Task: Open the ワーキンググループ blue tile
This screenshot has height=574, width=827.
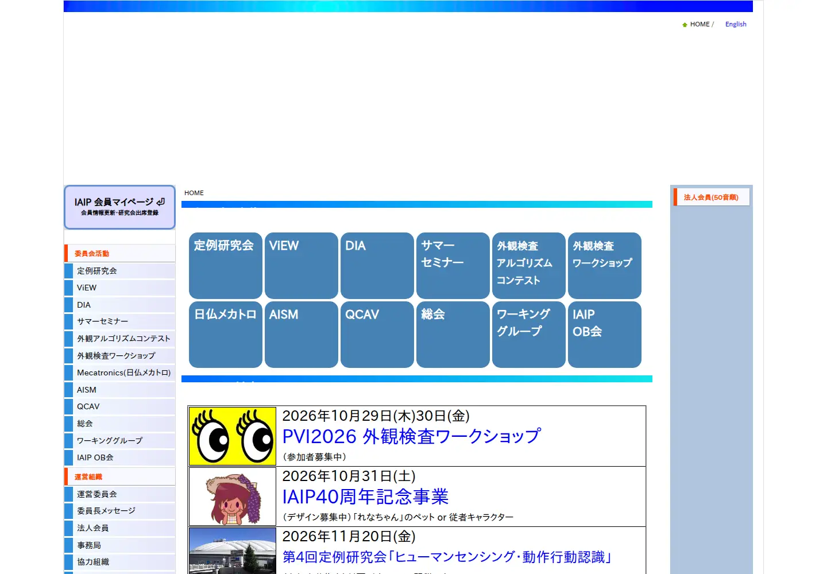Action: tap(529, 334)
